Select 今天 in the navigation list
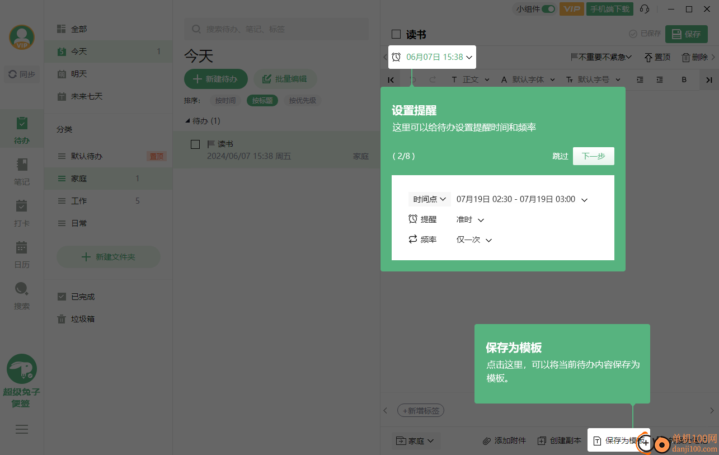 point(109,51)
